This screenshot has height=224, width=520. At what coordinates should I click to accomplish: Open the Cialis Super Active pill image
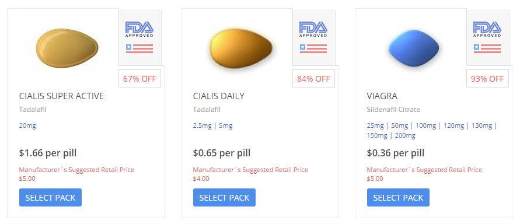(x=67, y=48)
